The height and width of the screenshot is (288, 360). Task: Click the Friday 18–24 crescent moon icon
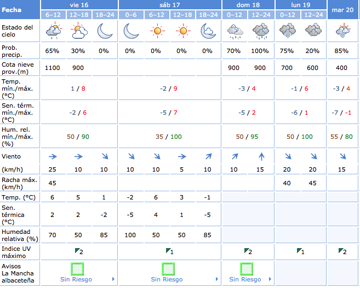(105, 31)
